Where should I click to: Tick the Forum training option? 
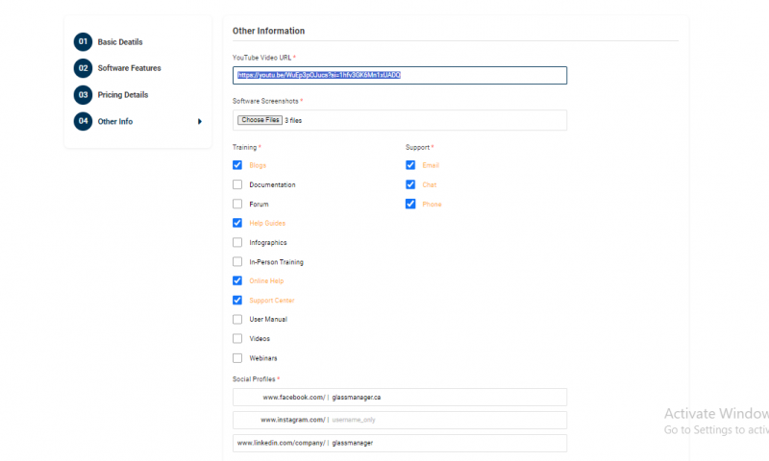(237, 204)
